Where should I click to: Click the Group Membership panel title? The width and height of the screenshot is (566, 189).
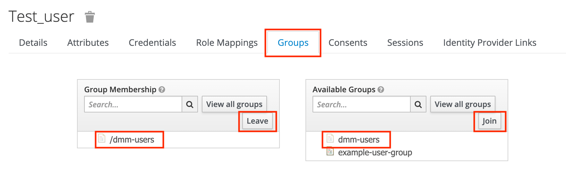tap(120, 90)
